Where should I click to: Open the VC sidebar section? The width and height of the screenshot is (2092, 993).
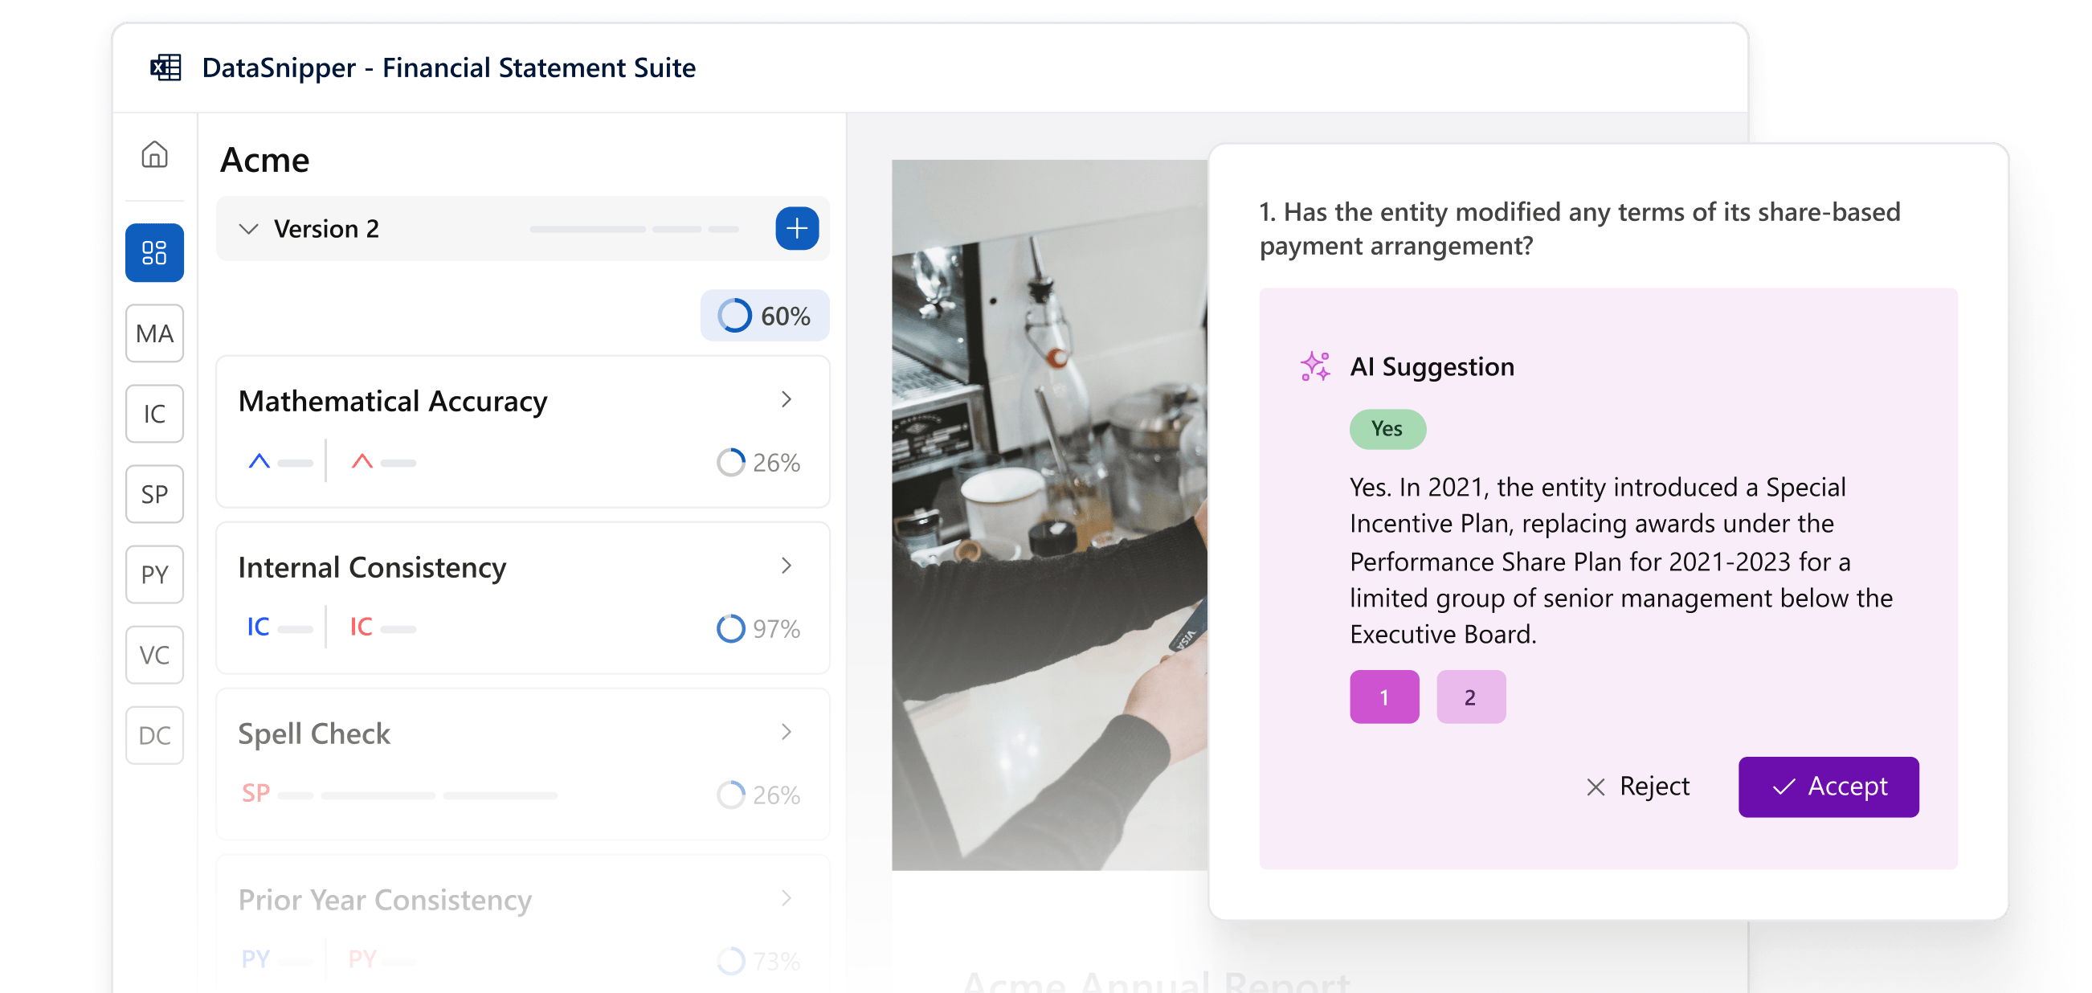click(154, 655)
